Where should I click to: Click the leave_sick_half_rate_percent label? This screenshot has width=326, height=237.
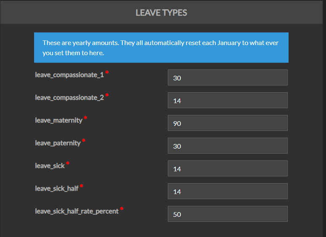(x=77, y=211)
